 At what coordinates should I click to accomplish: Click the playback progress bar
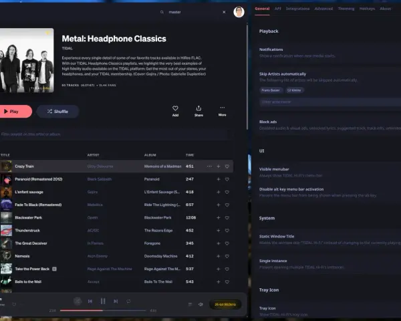point(103,310)
